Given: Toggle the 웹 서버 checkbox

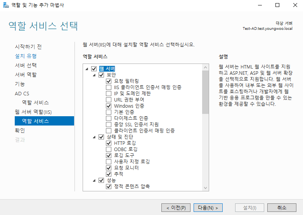Looking at the screenshot, I should point(94,69).
